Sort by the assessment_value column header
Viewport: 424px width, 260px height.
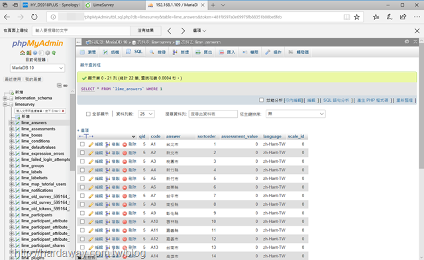click(x=239, y=136)
